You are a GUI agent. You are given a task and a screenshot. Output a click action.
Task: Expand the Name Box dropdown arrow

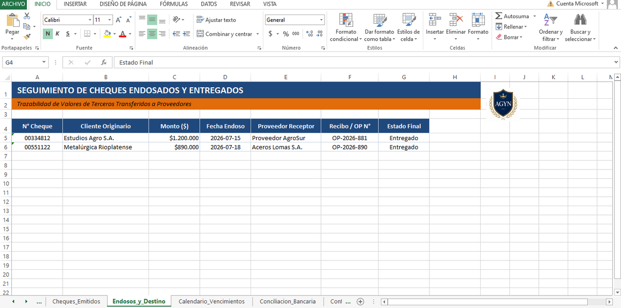click(44, 63)
